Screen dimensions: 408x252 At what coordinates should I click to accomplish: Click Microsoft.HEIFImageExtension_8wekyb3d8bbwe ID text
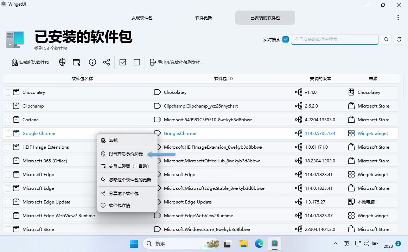(x=213, y=147)
